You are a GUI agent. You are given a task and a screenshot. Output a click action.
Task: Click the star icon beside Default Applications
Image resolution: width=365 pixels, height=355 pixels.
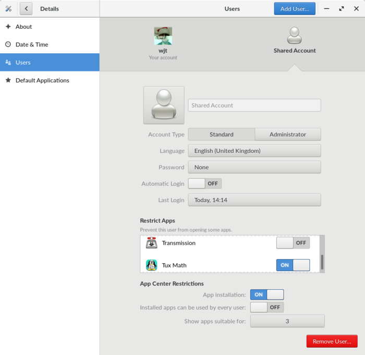[x=8, y=80]
